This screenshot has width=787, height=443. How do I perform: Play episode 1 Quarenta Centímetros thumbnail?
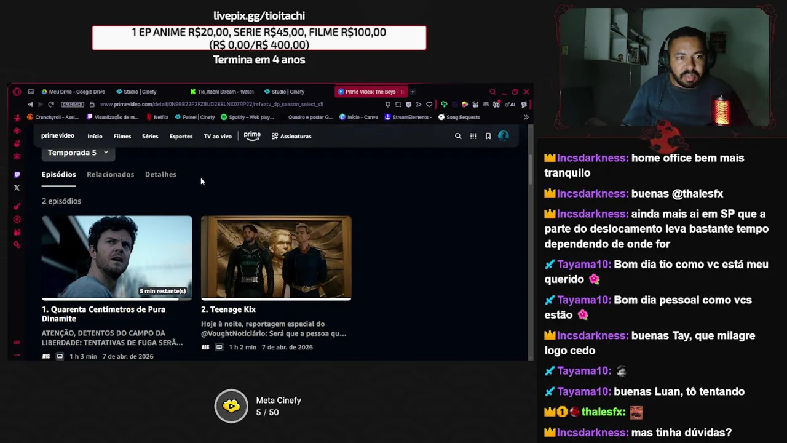[x=117, y=257]
